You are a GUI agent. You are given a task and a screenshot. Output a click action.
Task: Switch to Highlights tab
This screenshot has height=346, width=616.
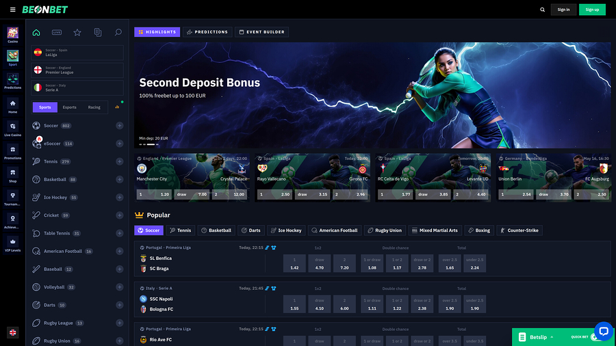pos(157,31)
